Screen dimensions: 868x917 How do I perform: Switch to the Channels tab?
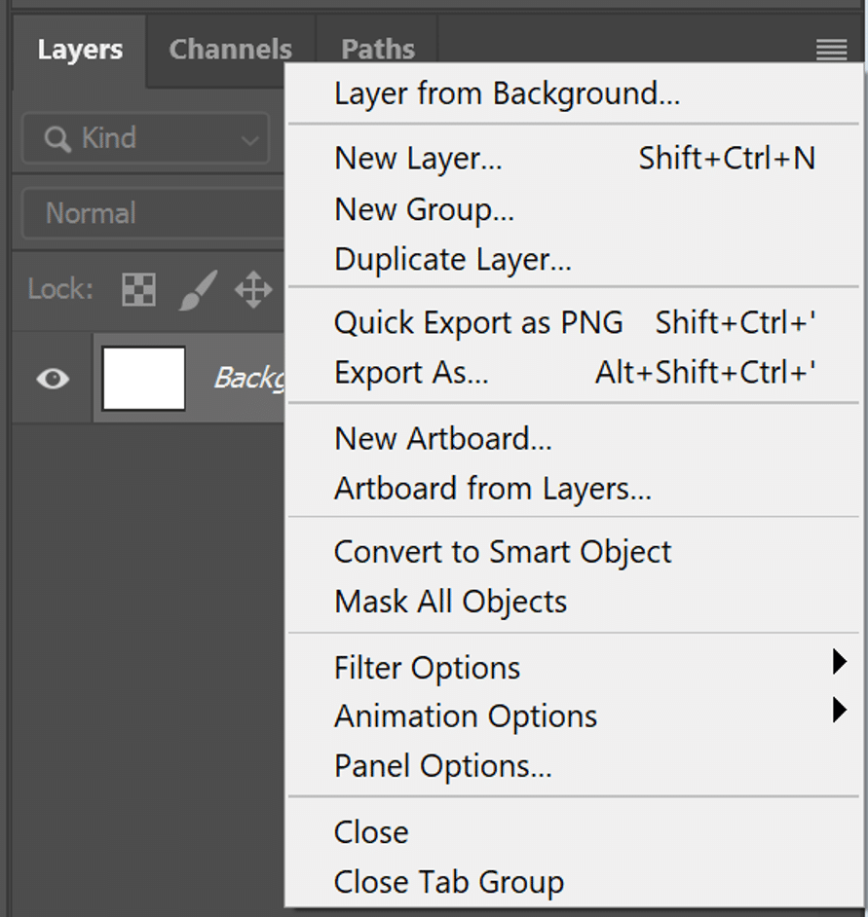pos(230,50)
